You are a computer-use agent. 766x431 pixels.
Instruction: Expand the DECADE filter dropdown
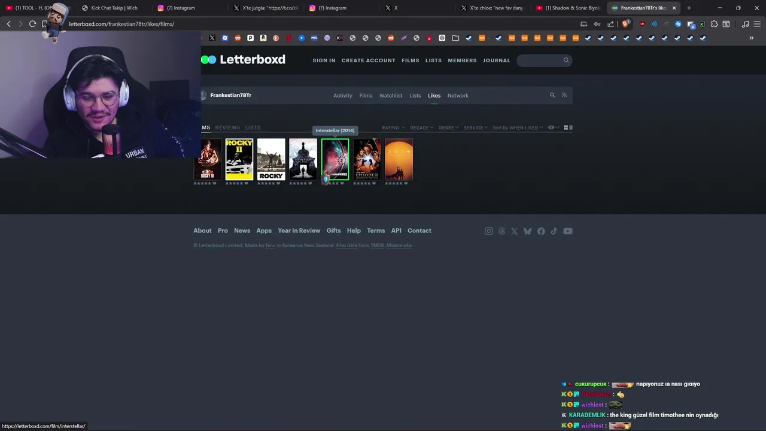[421, 128]
